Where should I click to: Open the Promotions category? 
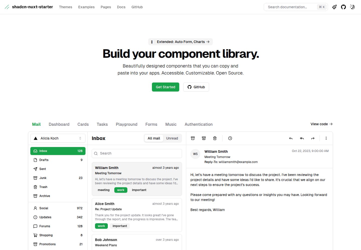tap(58, 244)
